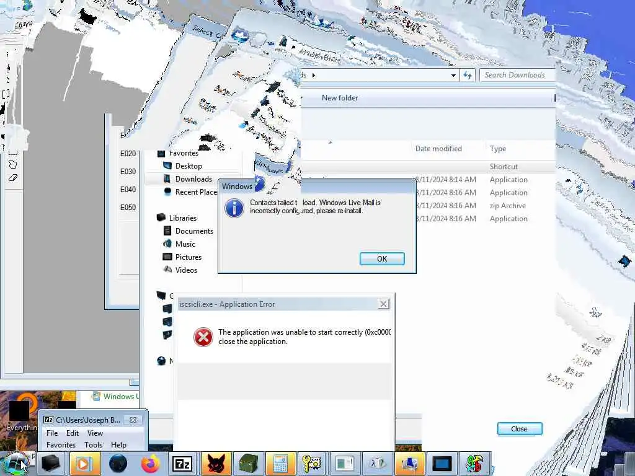The image size is (635, 476).
Task: Click the Close button at lower right
Action: coord(520,429)
